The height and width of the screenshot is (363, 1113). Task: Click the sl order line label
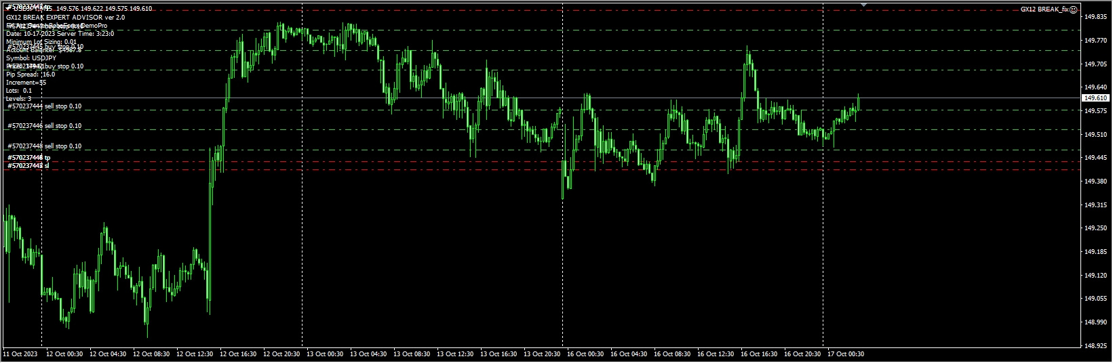tap(28, 165)
